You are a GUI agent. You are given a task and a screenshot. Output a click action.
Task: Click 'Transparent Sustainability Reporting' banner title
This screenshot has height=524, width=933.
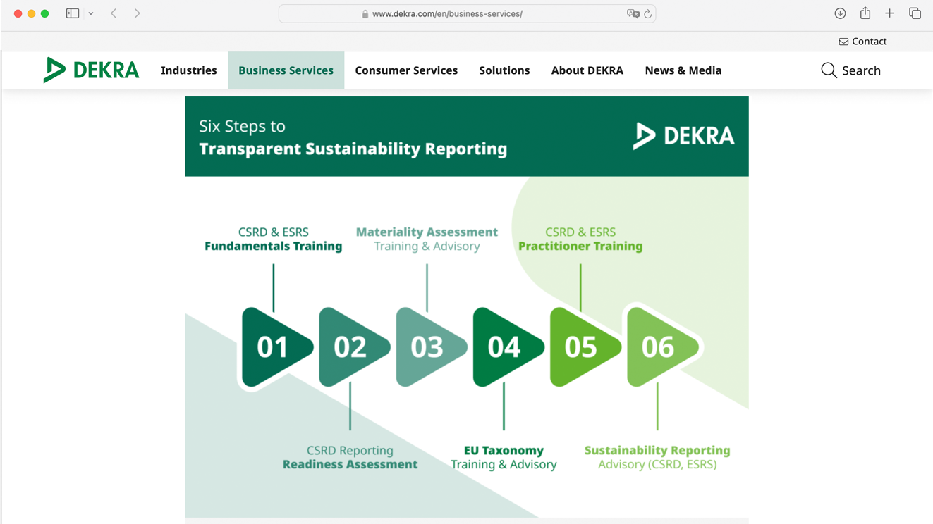[353, 149]
